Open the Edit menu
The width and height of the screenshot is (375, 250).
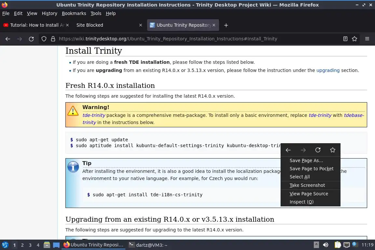[x=18, y=13]
